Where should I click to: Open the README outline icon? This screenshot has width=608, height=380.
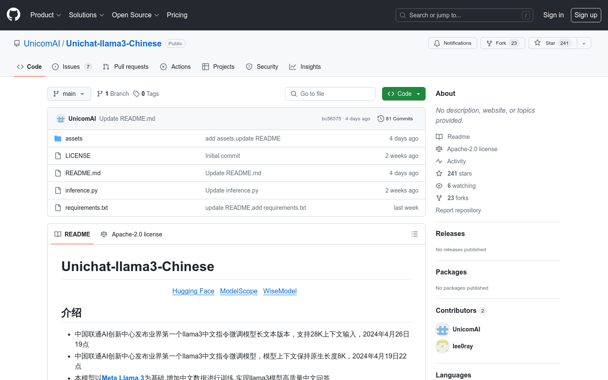415,234
